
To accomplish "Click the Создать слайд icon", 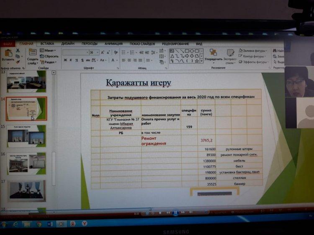I will 33,52.
